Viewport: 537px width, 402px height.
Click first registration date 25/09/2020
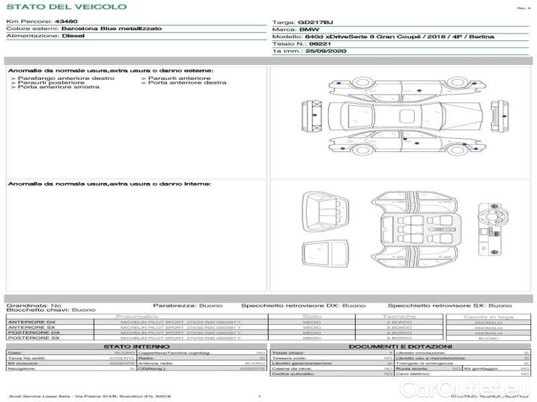(326, 51)
